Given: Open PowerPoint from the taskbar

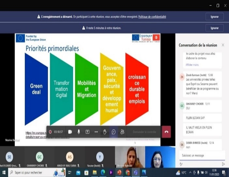Looking at the screenshot, I should [119, 173].
